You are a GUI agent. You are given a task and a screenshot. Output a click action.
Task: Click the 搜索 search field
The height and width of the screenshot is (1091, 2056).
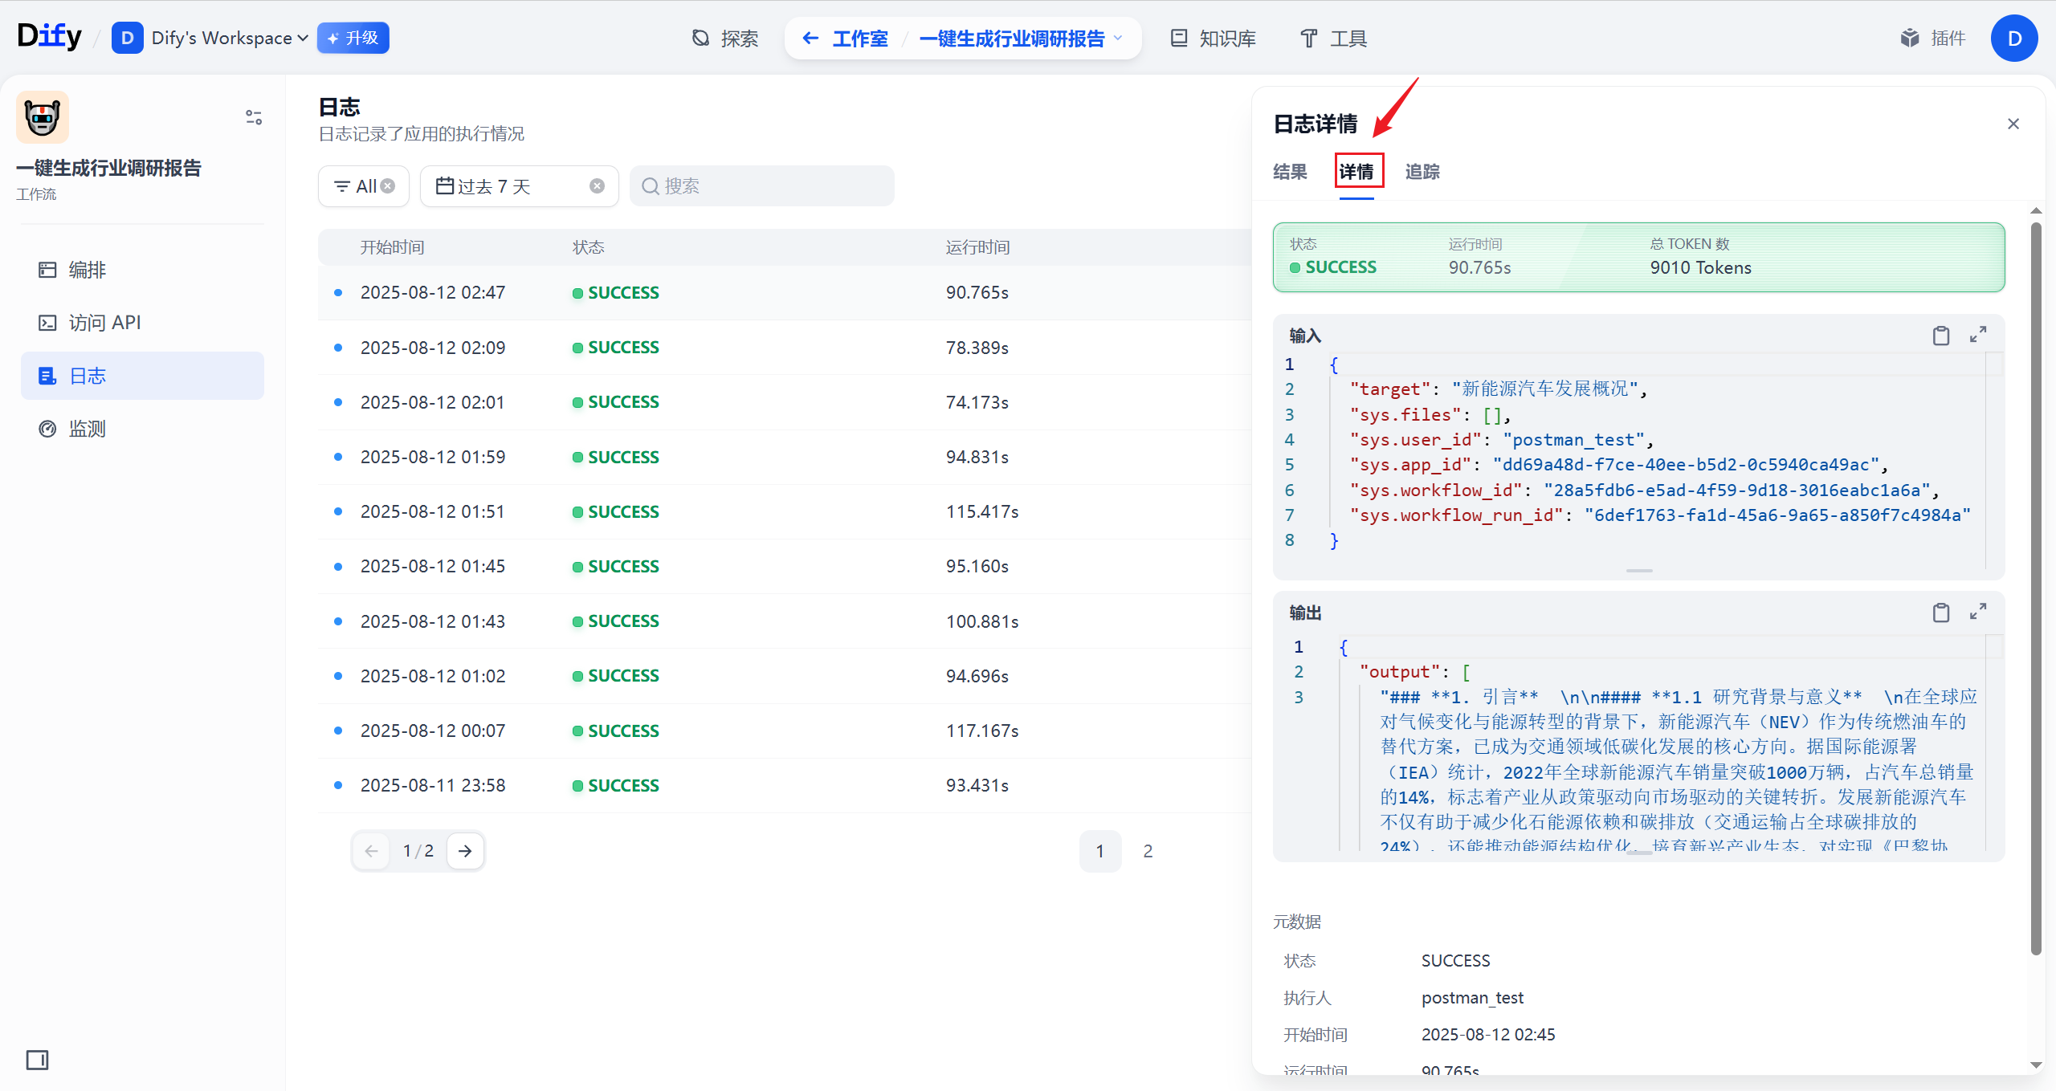761,186
